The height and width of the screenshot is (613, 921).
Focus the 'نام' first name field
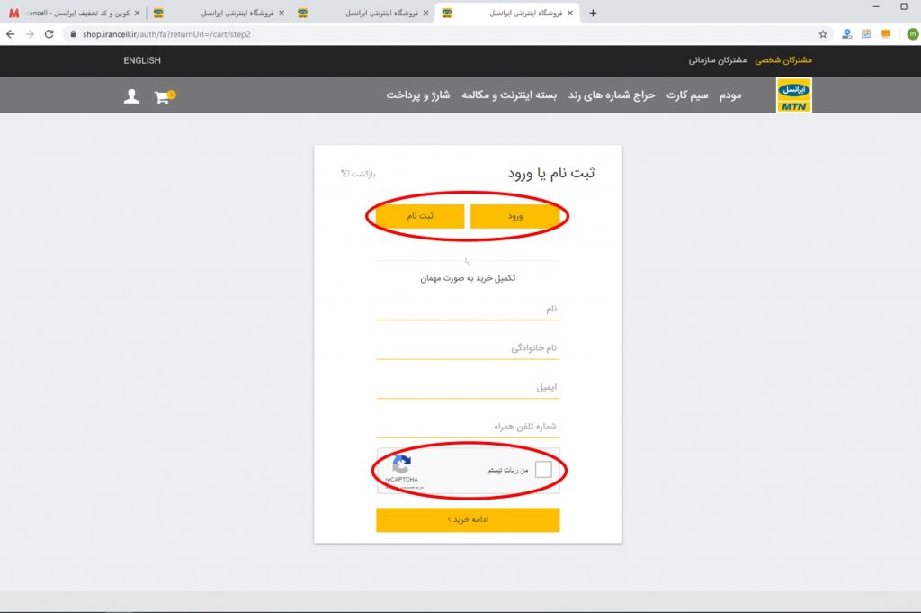click(468, 309)
